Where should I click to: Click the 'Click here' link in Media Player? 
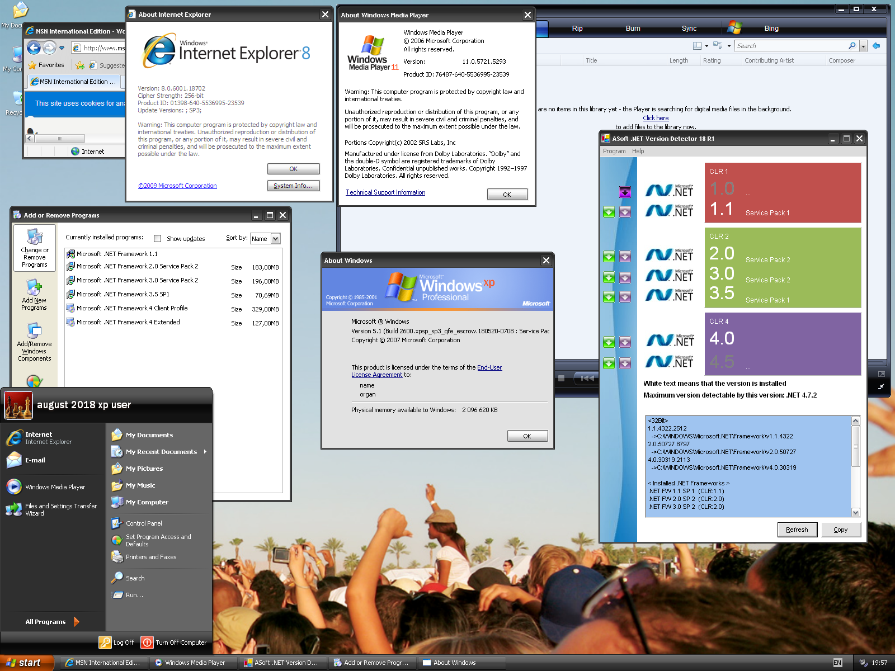[656, 118]
